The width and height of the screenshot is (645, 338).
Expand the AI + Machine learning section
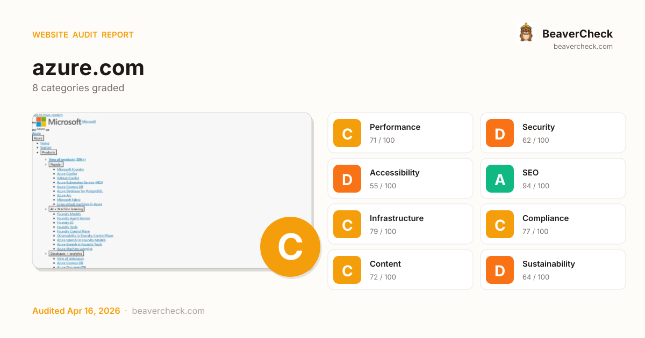click(x=67, y=209)
